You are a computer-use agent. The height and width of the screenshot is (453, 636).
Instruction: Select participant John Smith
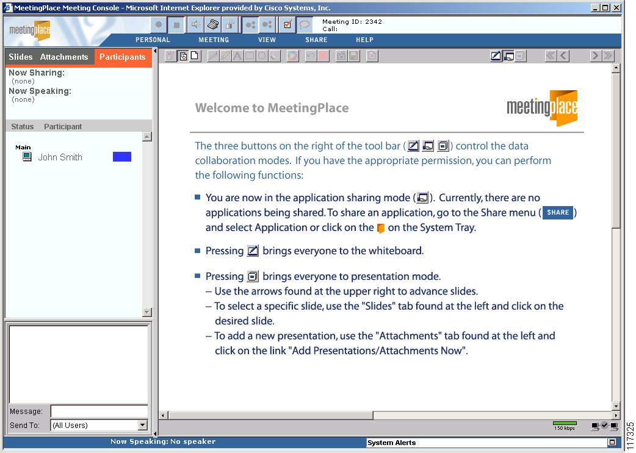tap(60, 157)
